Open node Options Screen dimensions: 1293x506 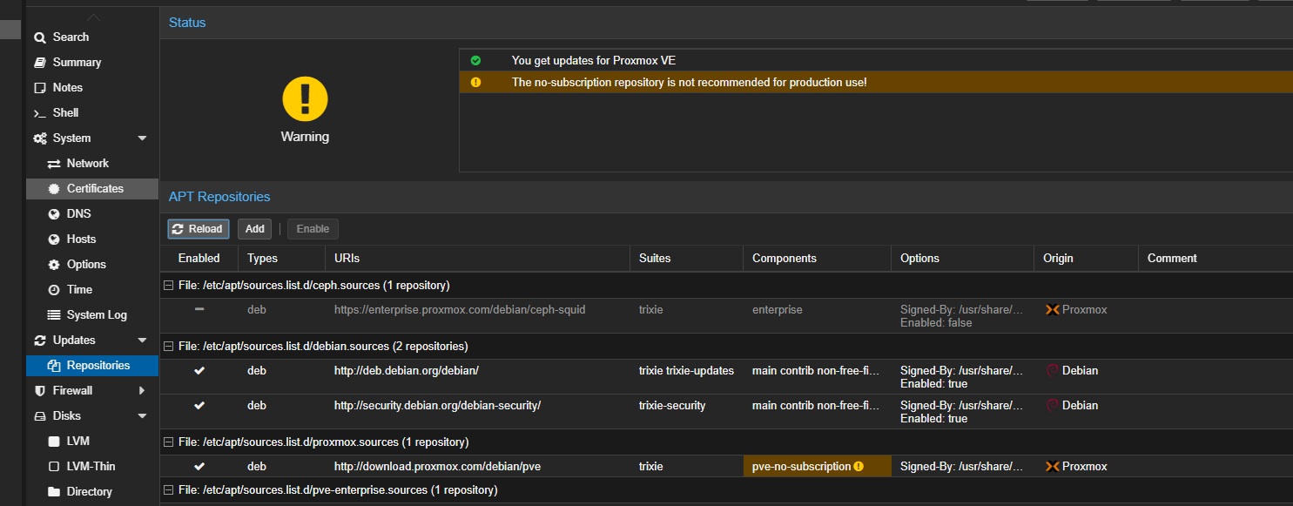[x=92, y=265]
